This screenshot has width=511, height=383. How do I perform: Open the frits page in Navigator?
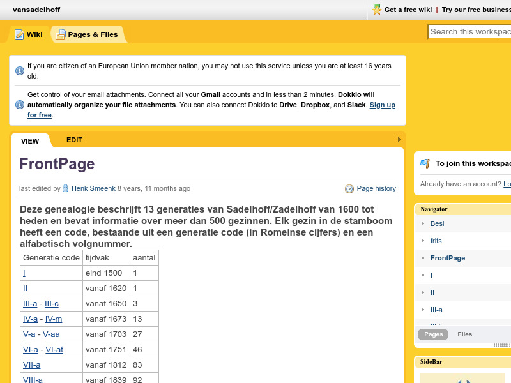(x=436, y=241)
